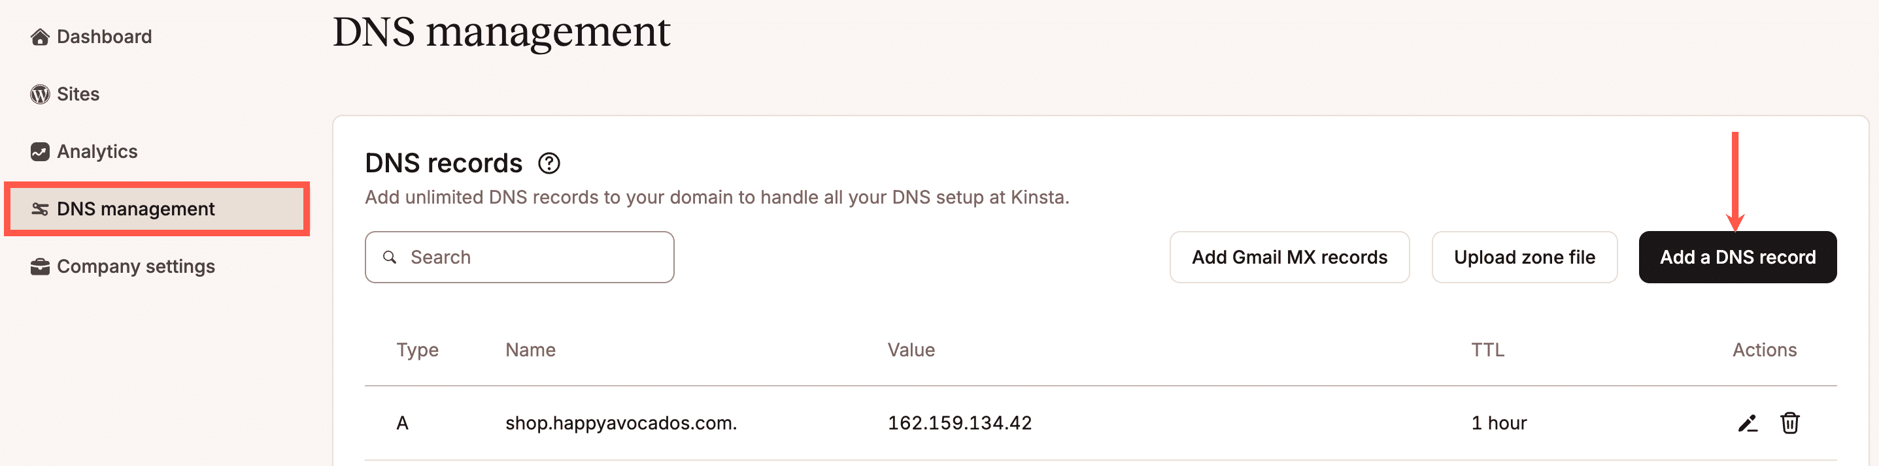Click the 162.159.134.42 value cell
Viewport: 1879px width, 466px height.
pos(959,422)
